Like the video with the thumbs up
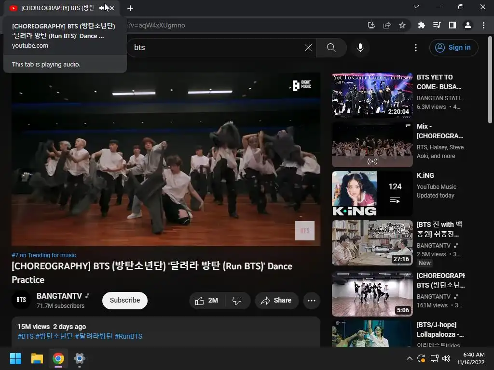Screen dimensions: 494x370 [x=207, y=301]
